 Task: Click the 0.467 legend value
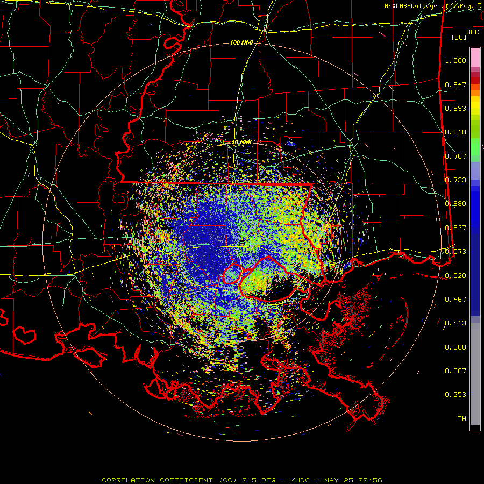click(x=455, y=300)
